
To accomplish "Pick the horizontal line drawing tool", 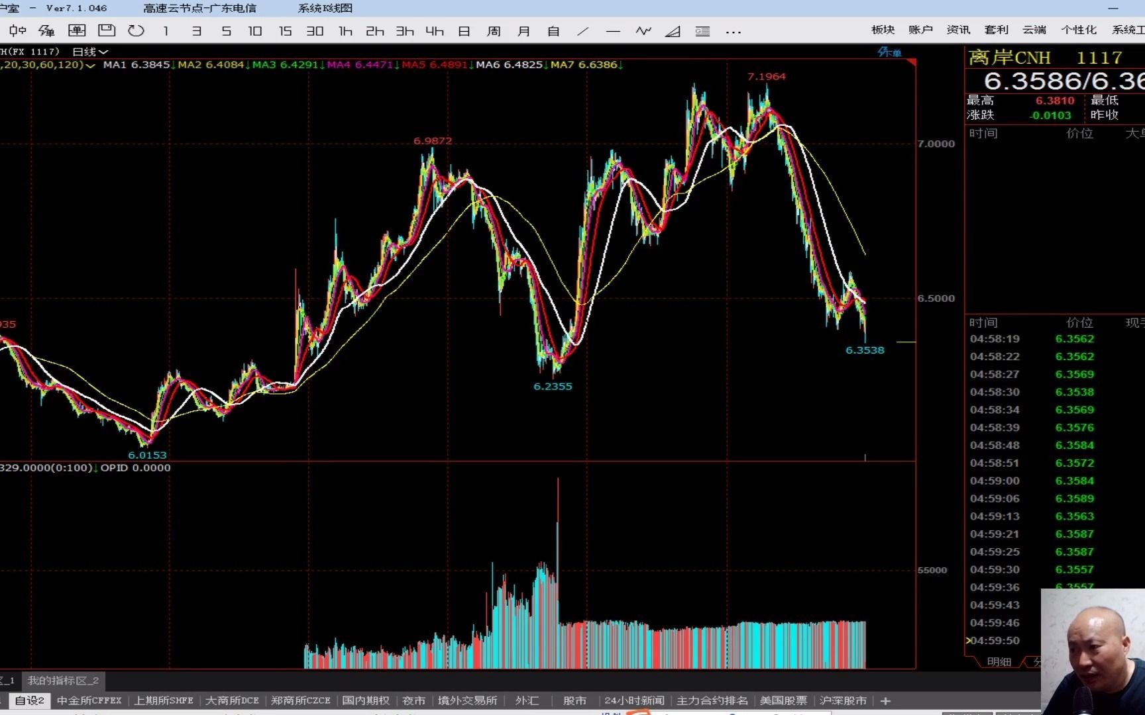I will 613,31.
